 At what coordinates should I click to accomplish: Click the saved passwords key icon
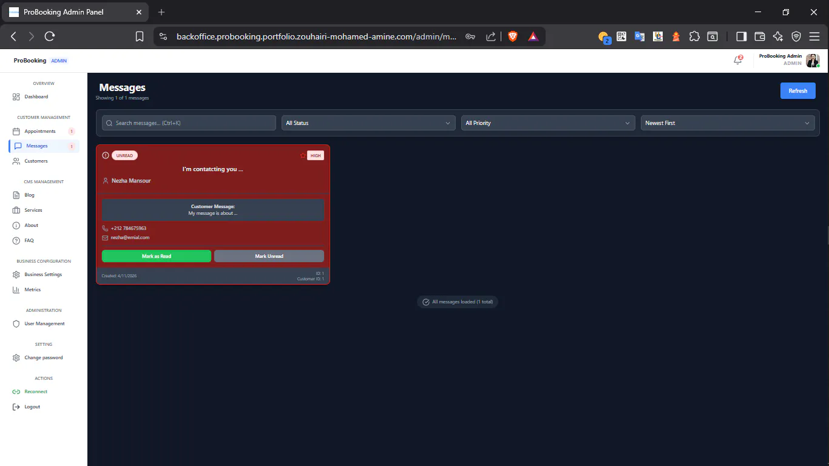(x=470, y=36)
